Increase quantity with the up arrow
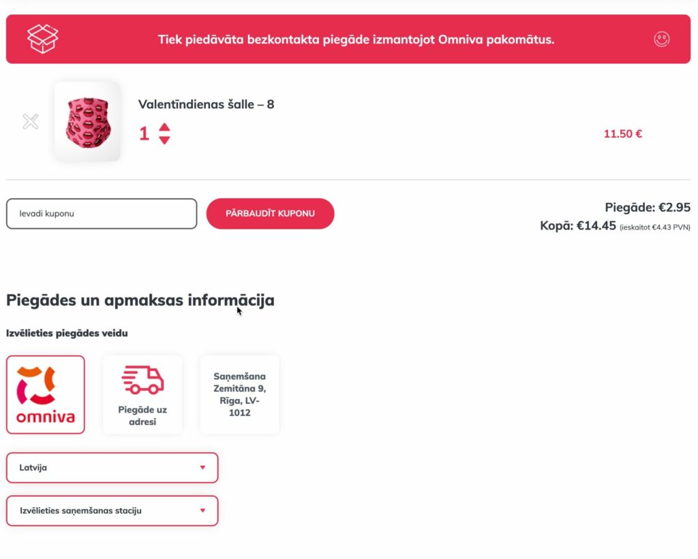 (164, 127)
